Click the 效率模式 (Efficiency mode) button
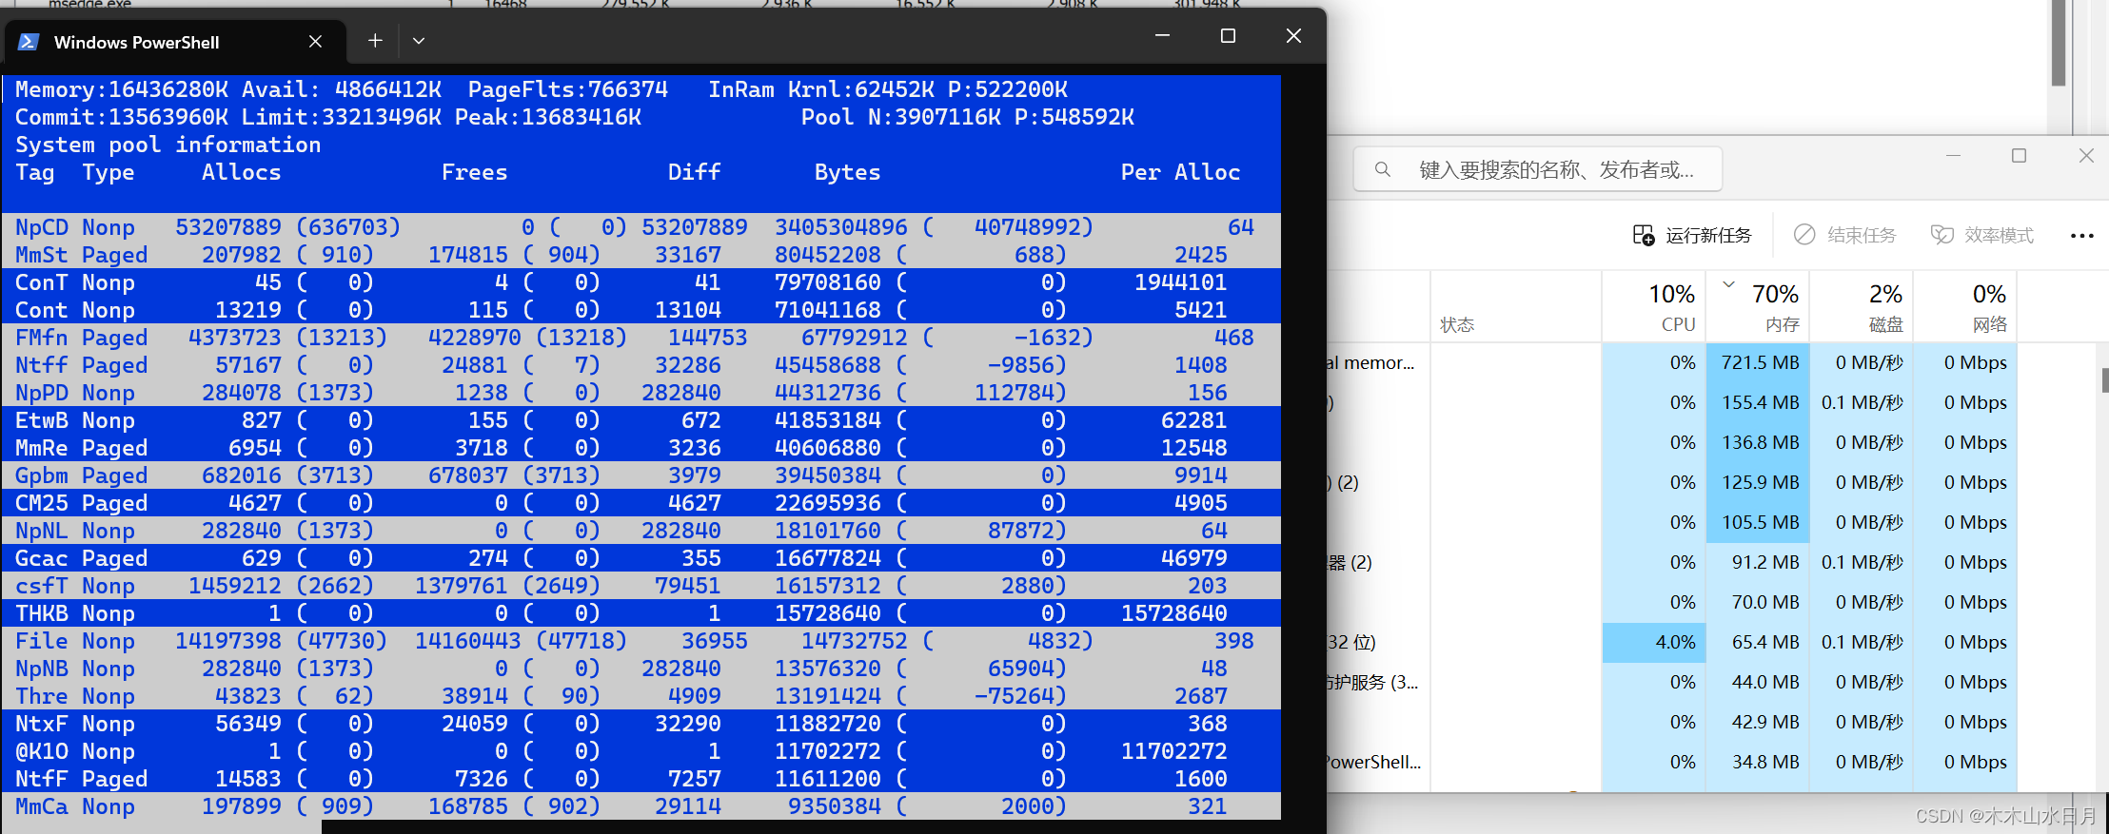This screenshot has width=2109, height=834. pos(1981,235)
